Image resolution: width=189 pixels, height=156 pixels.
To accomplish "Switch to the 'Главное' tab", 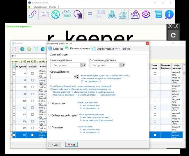I will (x=56, y=49).
